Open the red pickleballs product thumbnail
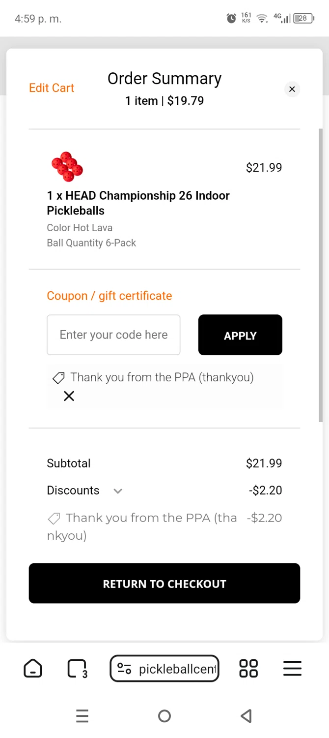The height and width of the screenshot is (738, 329). click(67, 167)
